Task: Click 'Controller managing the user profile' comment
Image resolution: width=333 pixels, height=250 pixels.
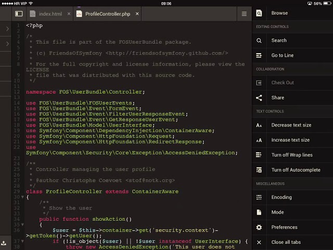Action: pyautogui.click(x=95, y=169)
